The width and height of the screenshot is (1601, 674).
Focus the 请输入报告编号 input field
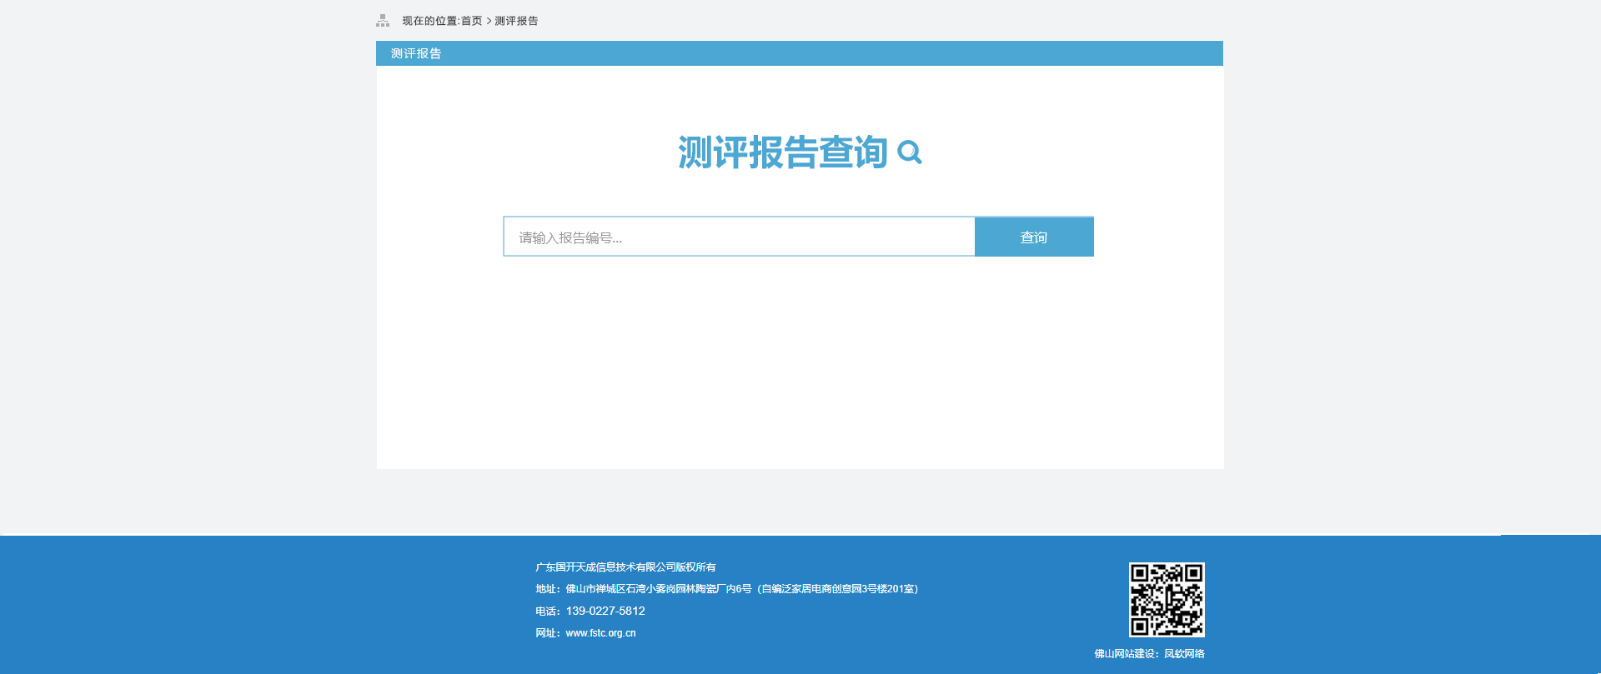tap(739, 237)
